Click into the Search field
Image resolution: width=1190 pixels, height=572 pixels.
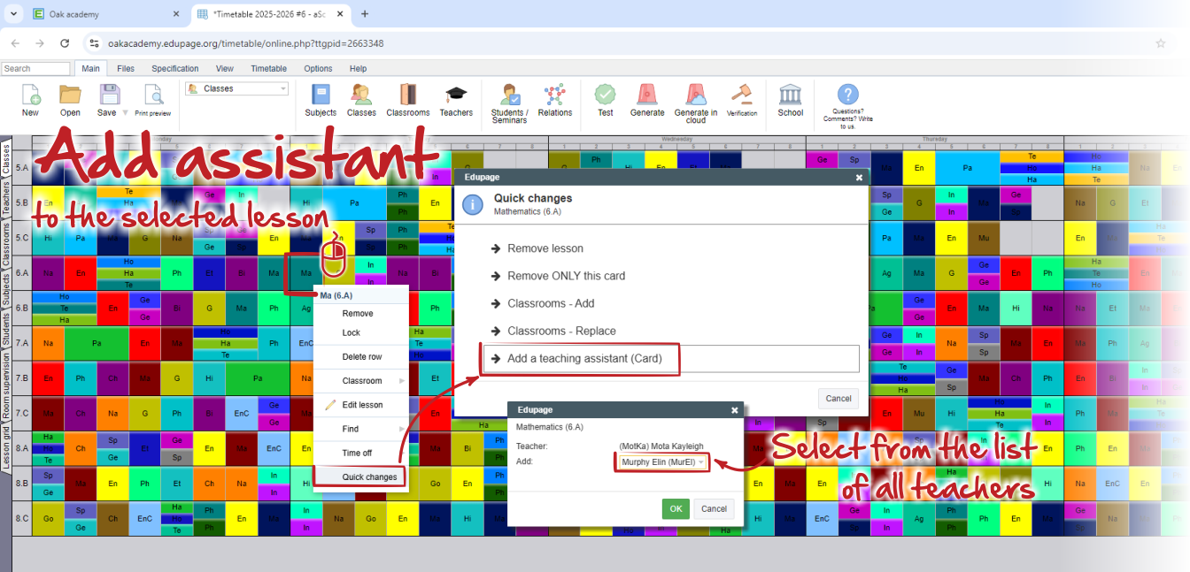tap(35, 68)
